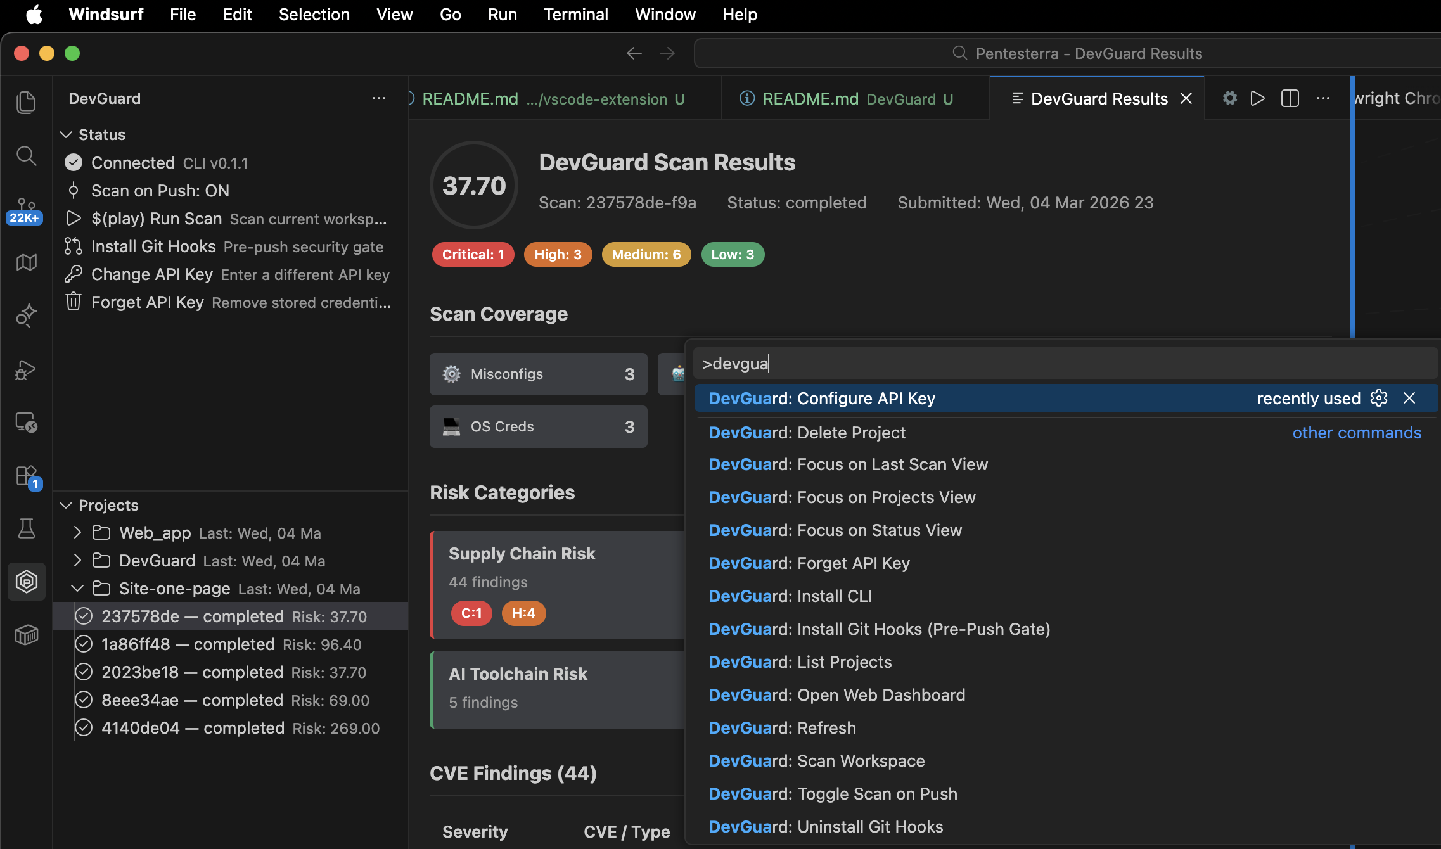Open the Explorer files icon in activity bar

[26, 102]
